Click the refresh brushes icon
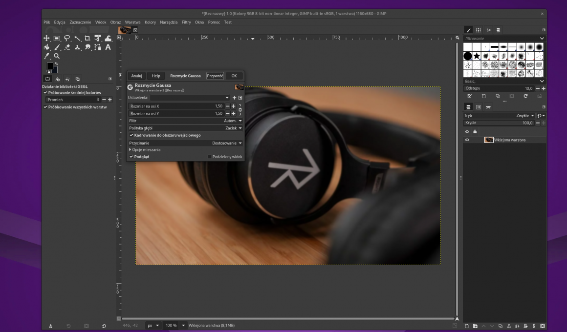Image resolution: width=567 pixels, height=332 pixels. [x=525, y=96]
